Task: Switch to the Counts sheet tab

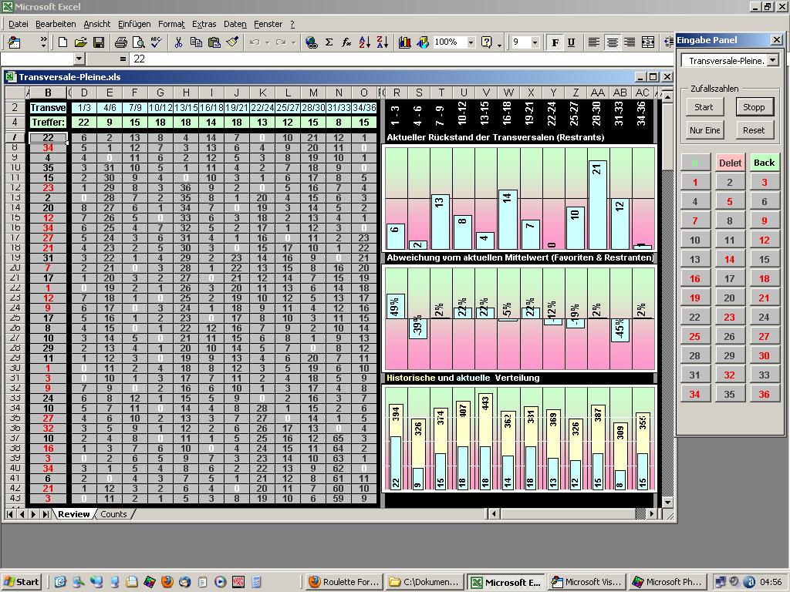Action: [x=113, y=514]
